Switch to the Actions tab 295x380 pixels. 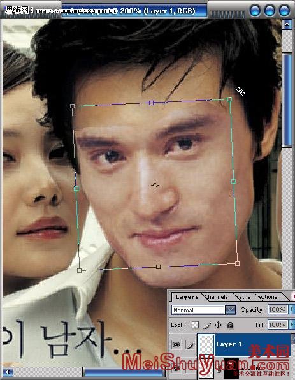tap(268, 297)
